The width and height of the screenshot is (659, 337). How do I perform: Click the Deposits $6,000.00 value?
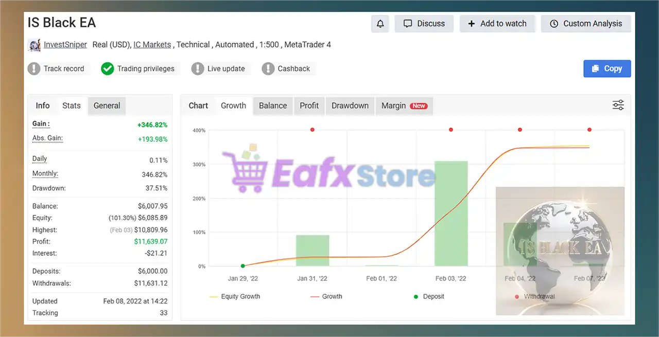click(x=152, y=271)
